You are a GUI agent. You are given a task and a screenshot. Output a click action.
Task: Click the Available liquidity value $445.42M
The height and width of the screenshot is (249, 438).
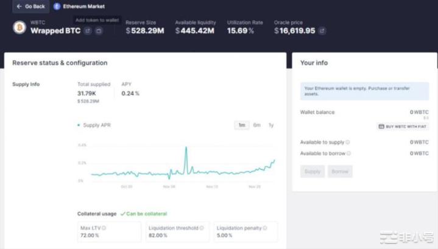(x=195, y=30)
